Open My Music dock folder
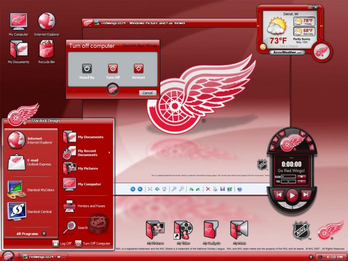This screenshot has width=348, height=261. click(239, 233)
